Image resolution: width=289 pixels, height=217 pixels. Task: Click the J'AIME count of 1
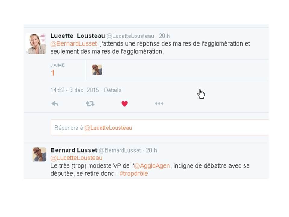[x=53, y=73]
